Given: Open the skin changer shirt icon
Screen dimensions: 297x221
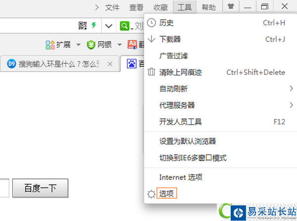Looking at the screenshot, I should click(231, 6).
